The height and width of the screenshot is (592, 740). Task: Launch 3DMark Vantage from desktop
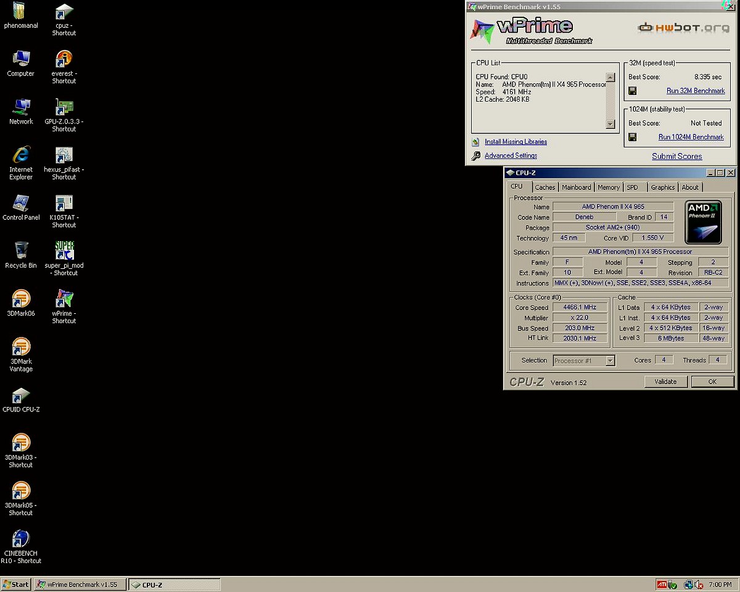tap(21, 347)
